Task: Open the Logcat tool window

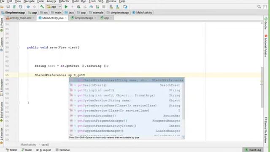Action: point(43,150)
